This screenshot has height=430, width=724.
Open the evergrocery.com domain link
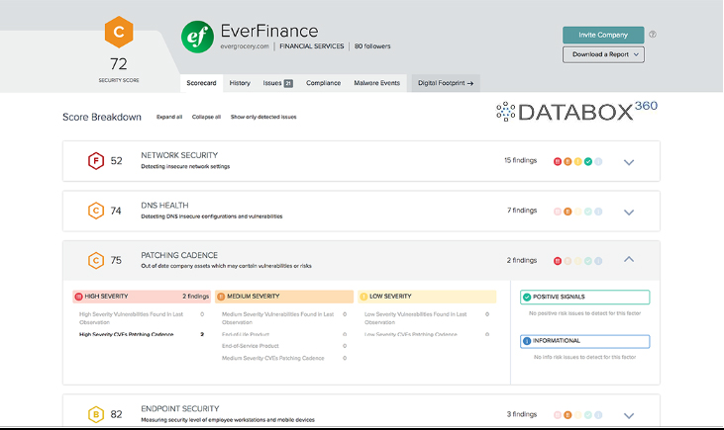tap(245, 46)
